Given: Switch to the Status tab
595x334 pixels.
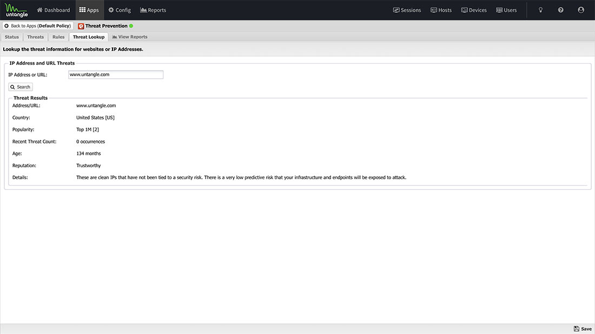Looking at the screenshot, I should [x=12, y=37].
